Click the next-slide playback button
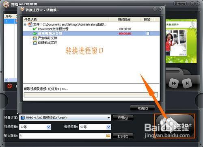The image size is (203, 147). coord(187,83)
